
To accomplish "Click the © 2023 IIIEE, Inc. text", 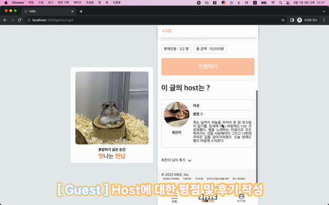I will [175, 174].
